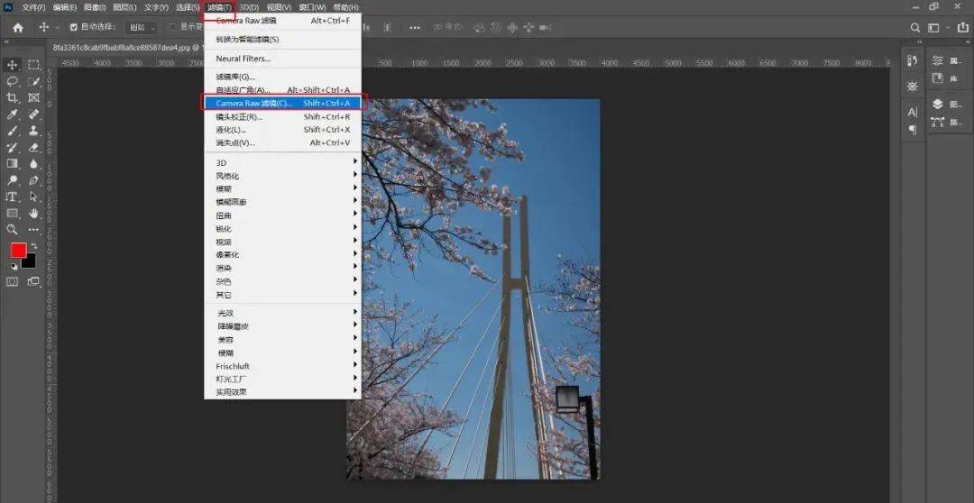Click the Home icon in options bar
Screen dimensions: 974x503
tap(18, 27)
